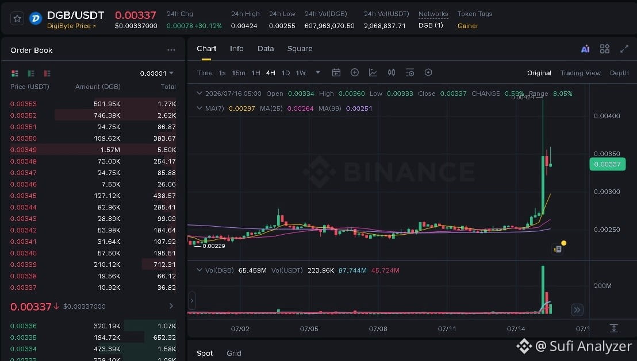Image resolution: width=637 pixels, height=361 pixels.
Task: Expand chart to fullscreen
Action: pos(624,49)
